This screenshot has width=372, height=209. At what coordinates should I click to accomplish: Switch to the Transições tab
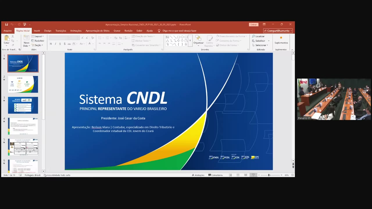click(61, 31)
